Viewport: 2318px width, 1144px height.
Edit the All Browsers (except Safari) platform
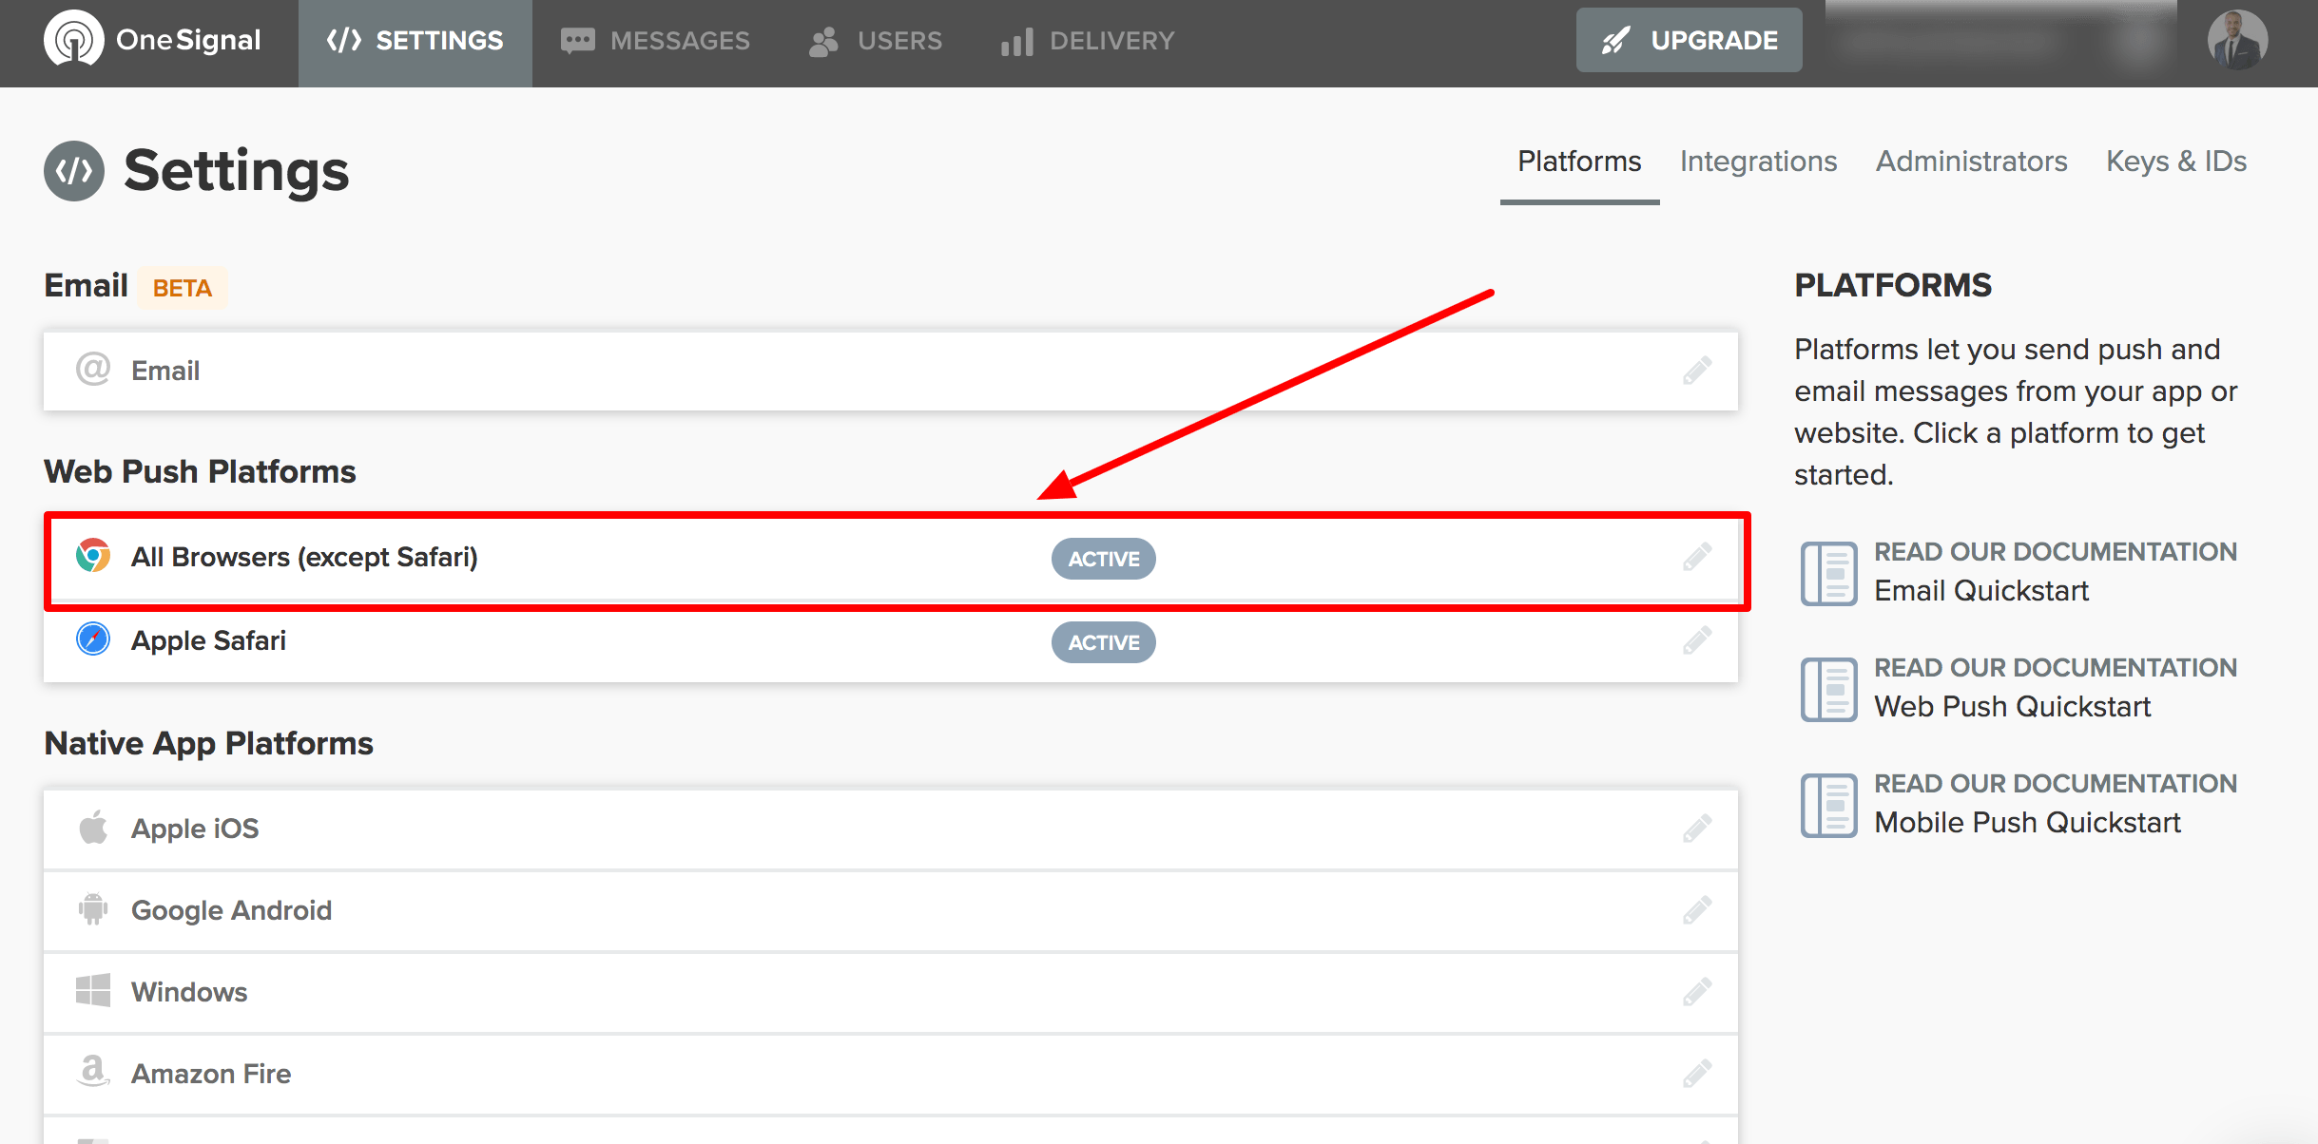click(1696, 557)
